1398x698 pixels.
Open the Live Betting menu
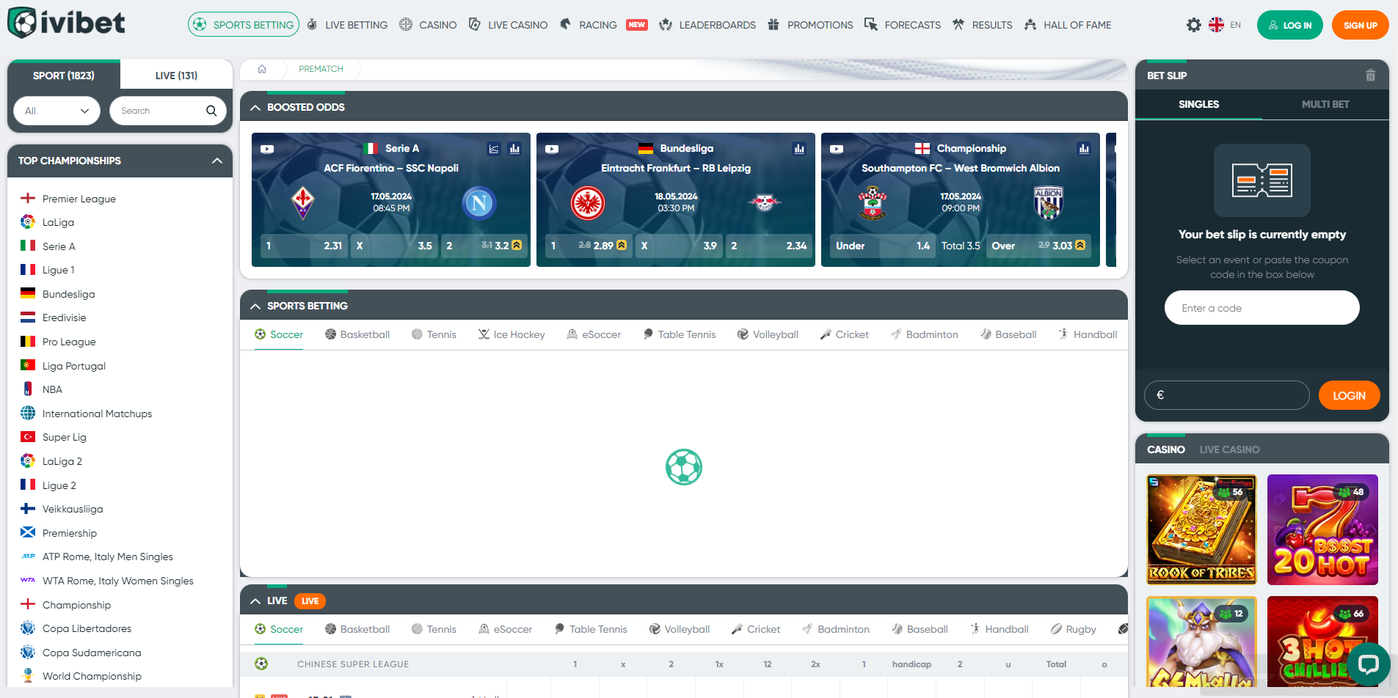click(x=347, y=25)
